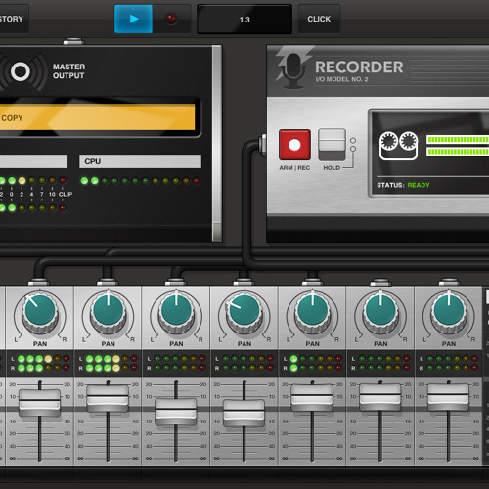Click the master output device top jack
Screen dimensions: 489x489
(73, 41)
